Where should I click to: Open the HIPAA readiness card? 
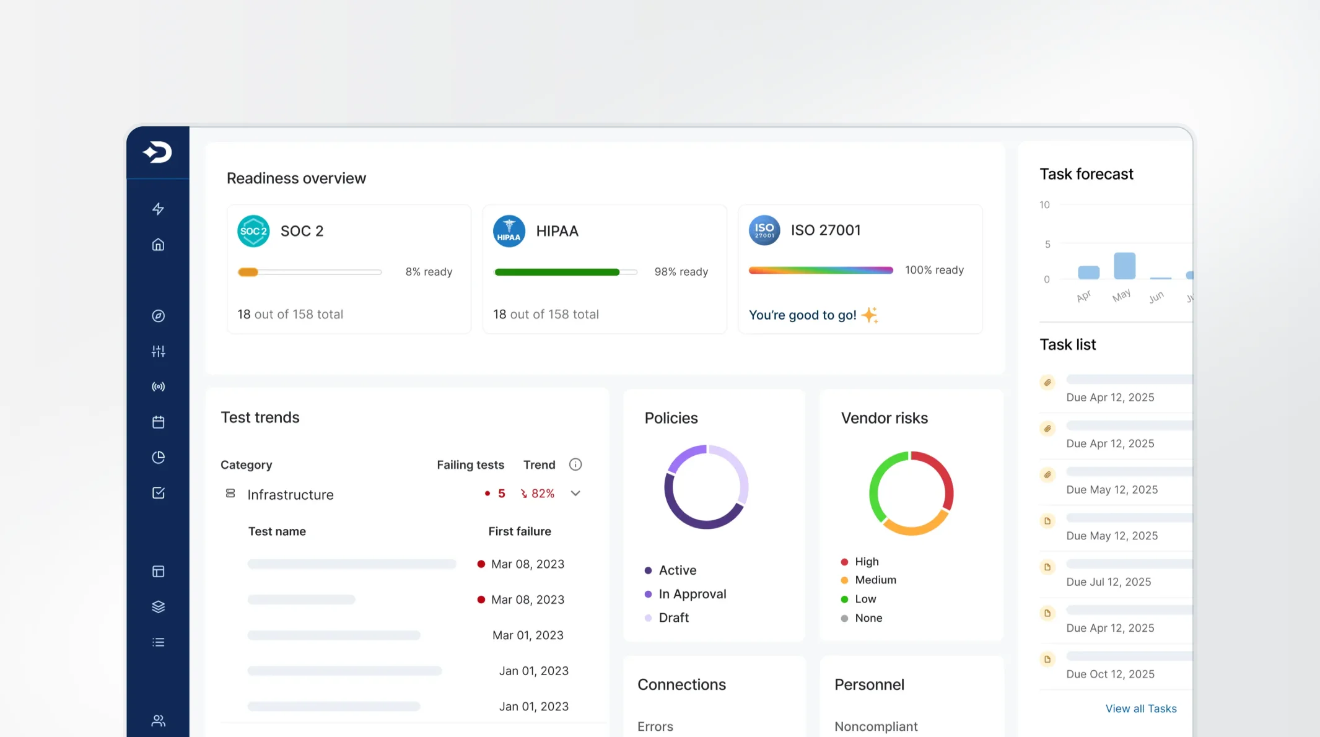coord(604,269)
